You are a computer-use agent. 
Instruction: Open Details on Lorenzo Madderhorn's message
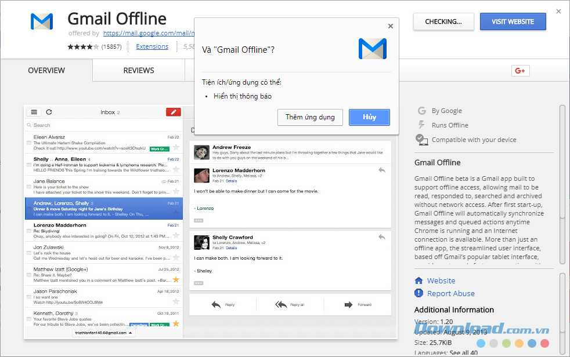[x=230, y=181]
